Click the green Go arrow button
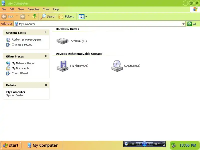 189,24
